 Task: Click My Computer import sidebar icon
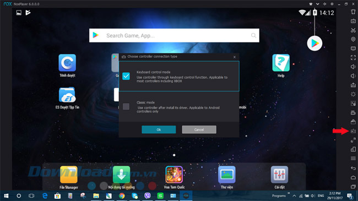353,48
